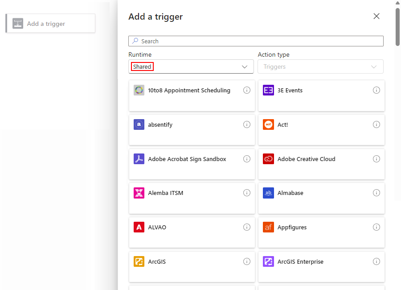401x290 pixels.
Task: Select the Adobe Creative Cloud icon
Action: point(268,159)
